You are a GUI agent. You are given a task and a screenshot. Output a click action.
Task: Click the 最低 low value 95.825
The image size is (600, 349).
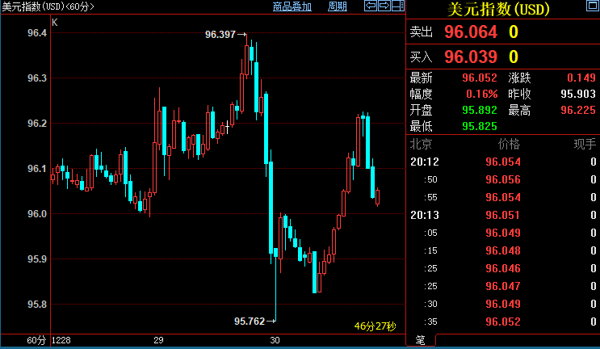pos(479,127)
